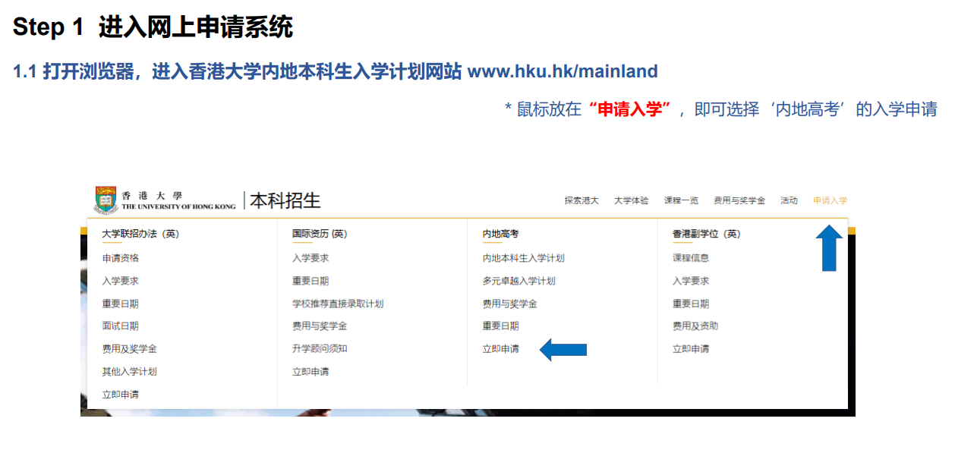Click the blue left arrow beside 立即申请
This screenshot has width=955, height=450.
click(563, 349)
